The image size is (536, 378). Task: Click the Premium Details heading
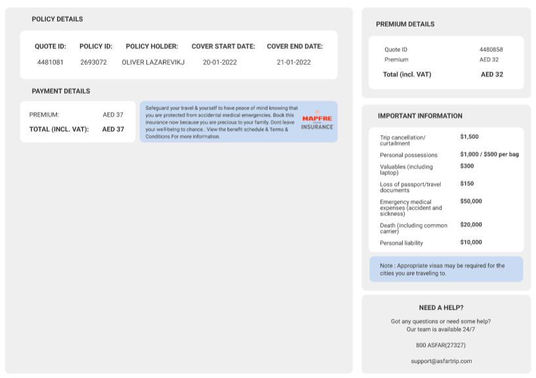pyautogui.click(x=405, y=24)
